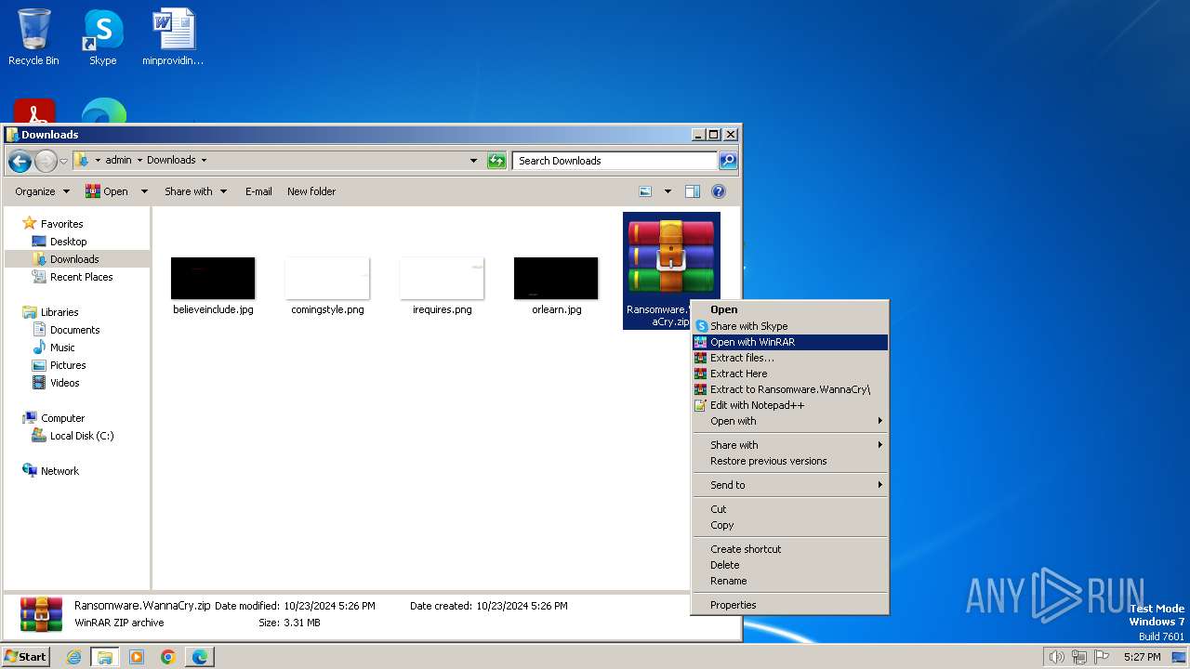1190x669 pixels.
Task: Expand the Open with submenu
Action: pyautogui.click(x=789, y=421)
